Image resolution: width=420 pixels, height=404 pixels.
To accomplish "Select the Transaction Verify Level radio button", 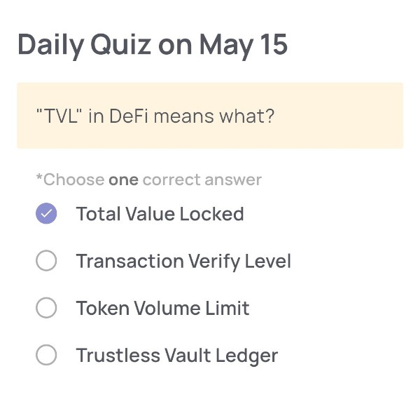I will tap(46, 260).
